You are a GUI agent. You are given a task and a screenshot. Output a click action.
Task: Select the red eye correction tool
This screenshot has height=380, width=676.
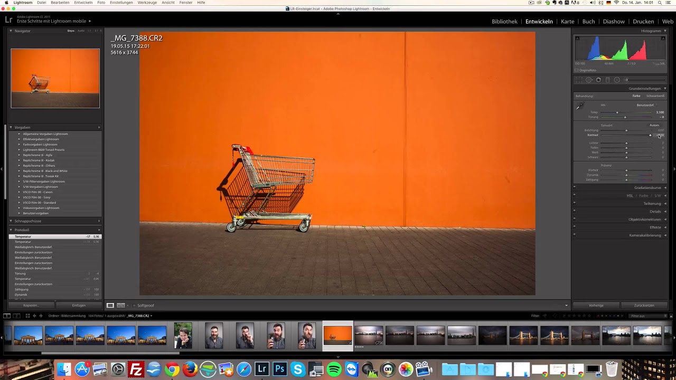click(598, 80)
